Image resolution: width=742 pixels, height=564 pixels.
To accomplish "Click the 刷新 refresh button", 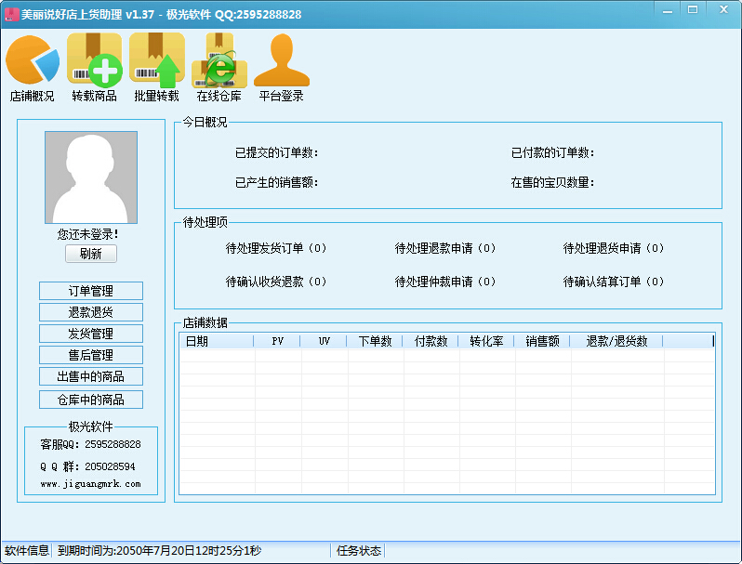I will 91,254.
